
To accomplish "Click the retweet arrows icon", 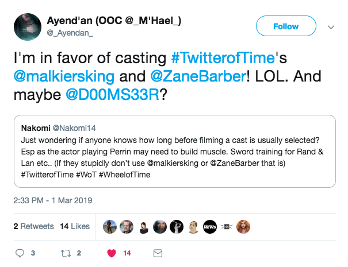I will pos(65,253).
